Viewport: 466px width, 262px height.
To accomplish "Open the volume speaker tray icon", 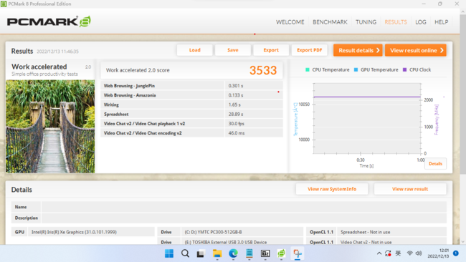I will click(419, 253).
